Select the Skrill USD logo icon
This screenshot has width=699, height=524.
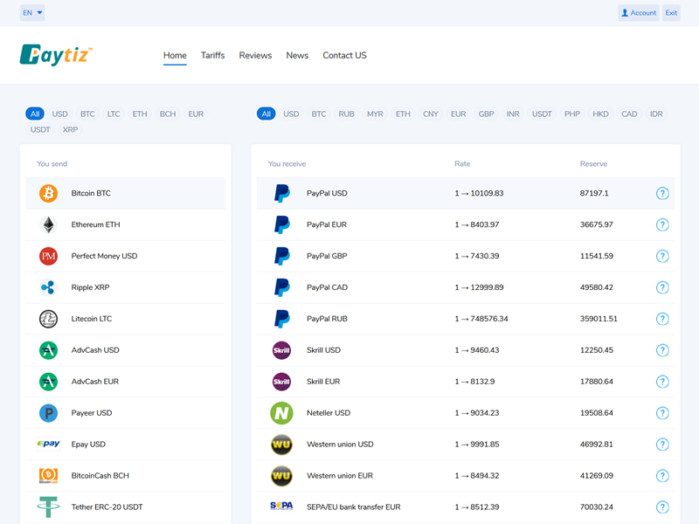pos(281,350)
